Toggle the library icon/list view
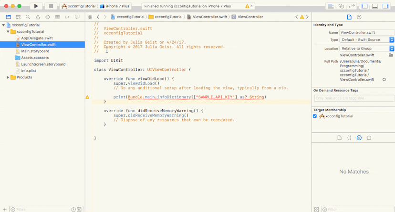Screen dimensions: 395x212 (x=317, y=210)
